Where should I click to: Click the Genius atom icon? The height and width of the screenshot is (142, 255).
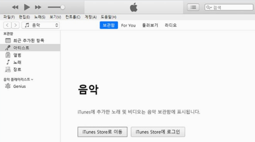pos(8,86)
